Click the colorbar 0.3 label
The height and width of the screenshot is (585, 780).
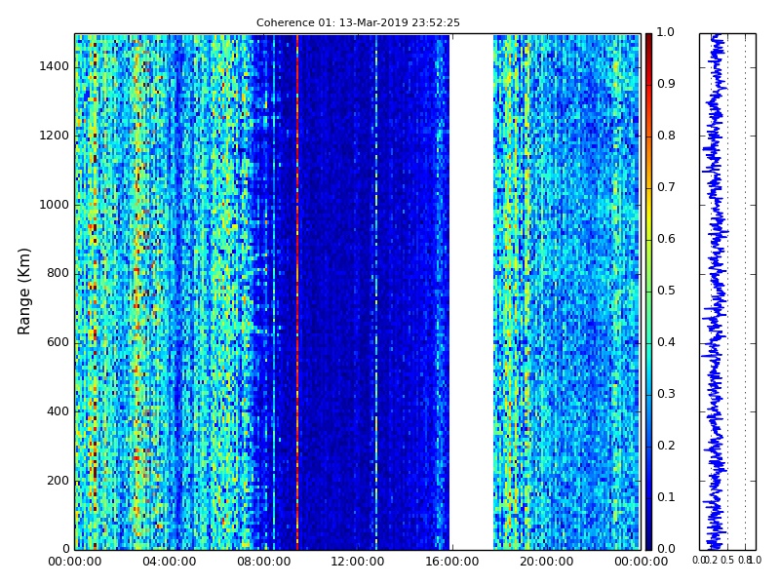[666, 394]
